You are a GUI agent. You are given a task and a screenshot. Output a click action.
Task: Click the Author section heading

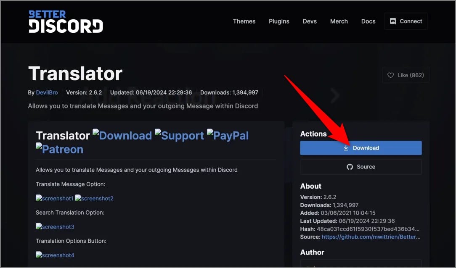[312, 252]
